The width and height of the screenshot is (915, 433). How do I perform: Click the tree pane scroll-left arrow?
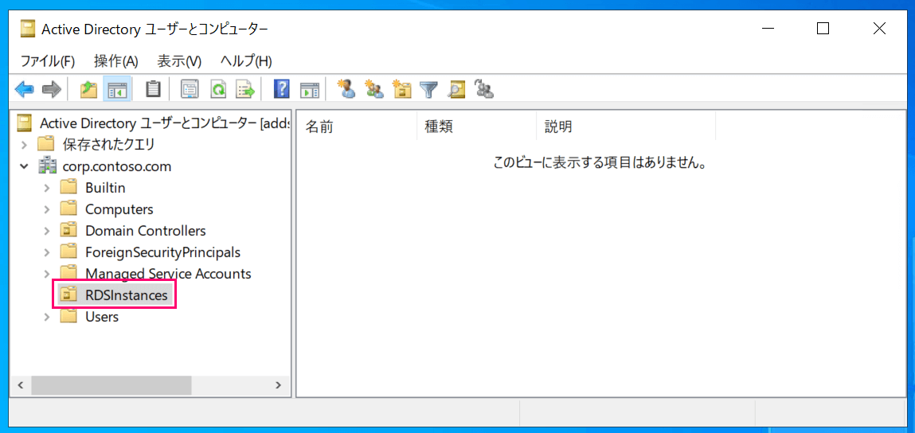pos(21,385)
